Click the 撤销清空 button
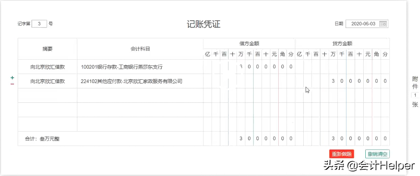The height and width of the screenshot is (176, 420). (377, 154)
